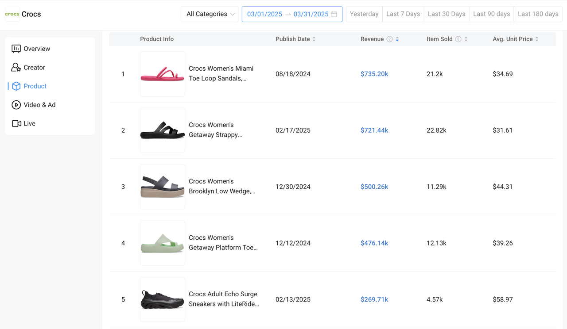Select the Last 180 days range tab

pos(538,14)
